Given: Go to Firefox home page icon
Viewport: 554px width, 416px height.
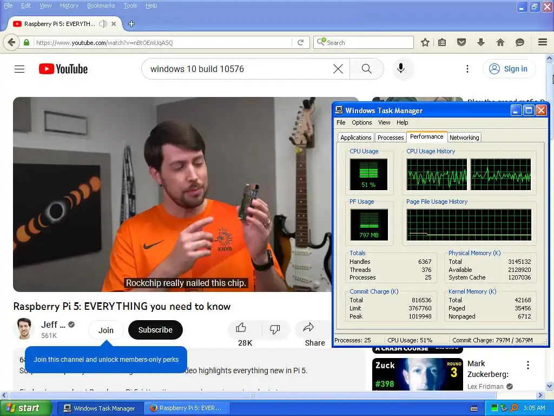Looking at the screenshot, I should 500,42.
